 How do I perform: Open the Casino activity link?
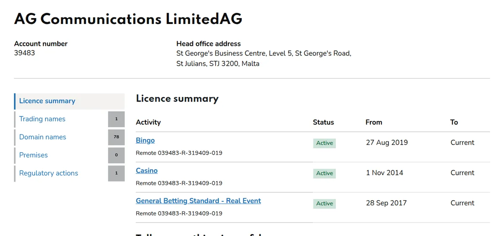pos(147,170)
